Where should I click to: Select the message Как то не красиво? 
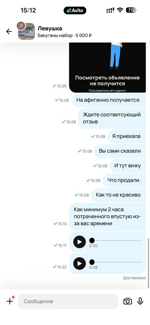118,195
